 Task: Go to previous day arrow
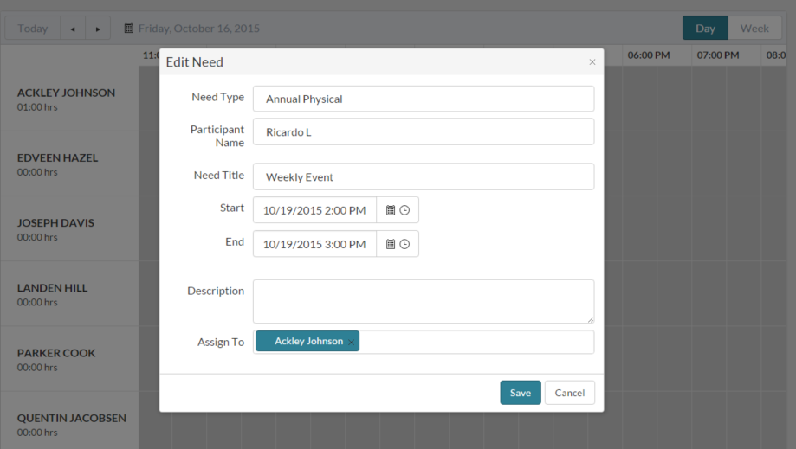coord(73,29)
